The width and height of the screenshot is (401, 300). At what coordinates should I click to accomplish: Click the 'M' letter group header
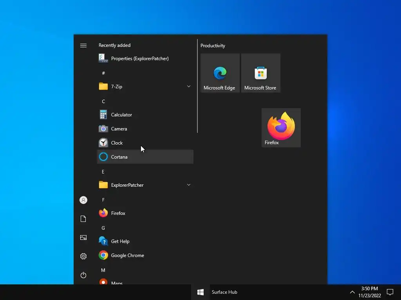point(103,270)
